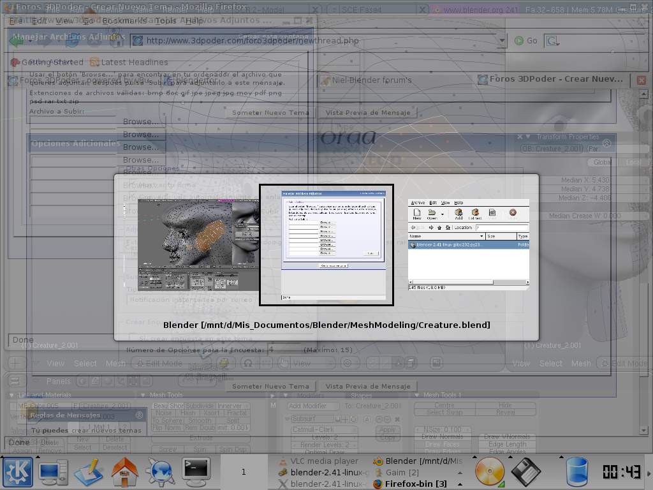Toggle Global in Transform Properties
The height and width of the screenshot is (490, 653).
pyautogui.click(x=603, y=162)
